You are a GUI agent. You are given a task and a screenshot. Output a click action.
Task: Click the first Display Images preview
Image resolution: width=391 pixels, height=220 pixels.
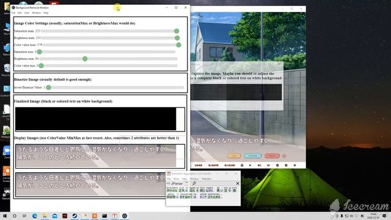96,156
